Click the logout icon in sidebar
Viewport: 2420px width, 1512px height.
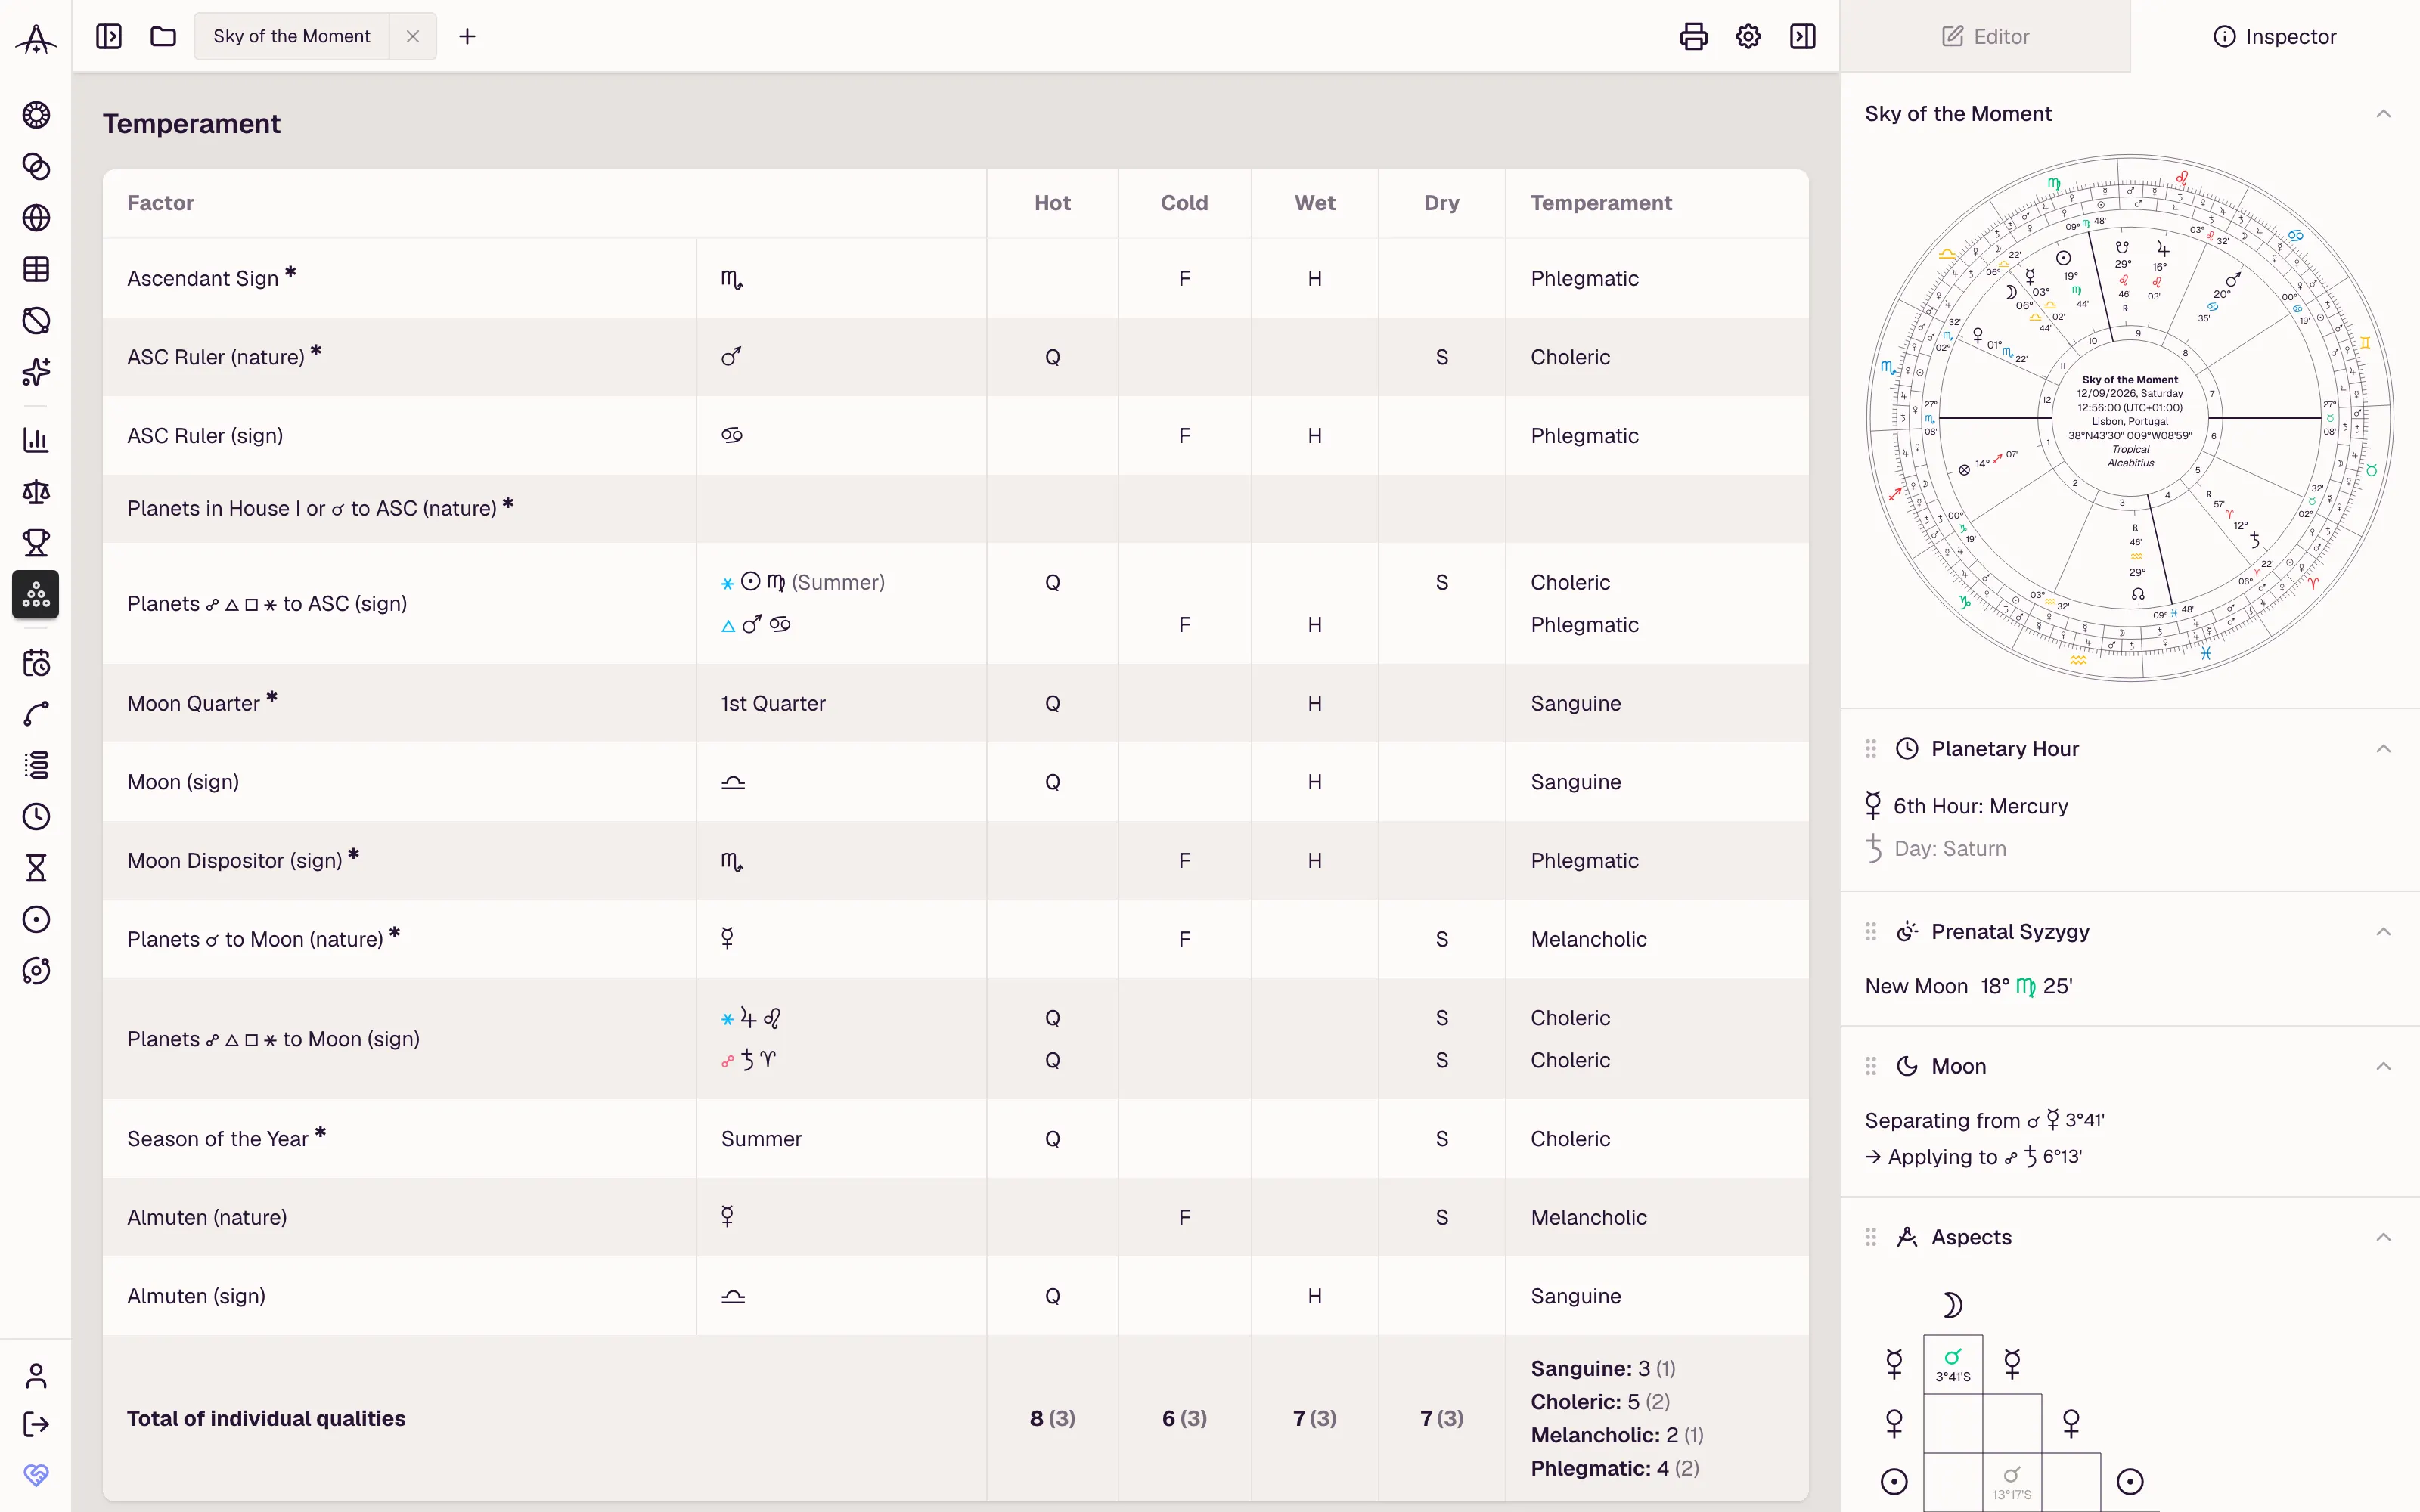(36, 1424)
